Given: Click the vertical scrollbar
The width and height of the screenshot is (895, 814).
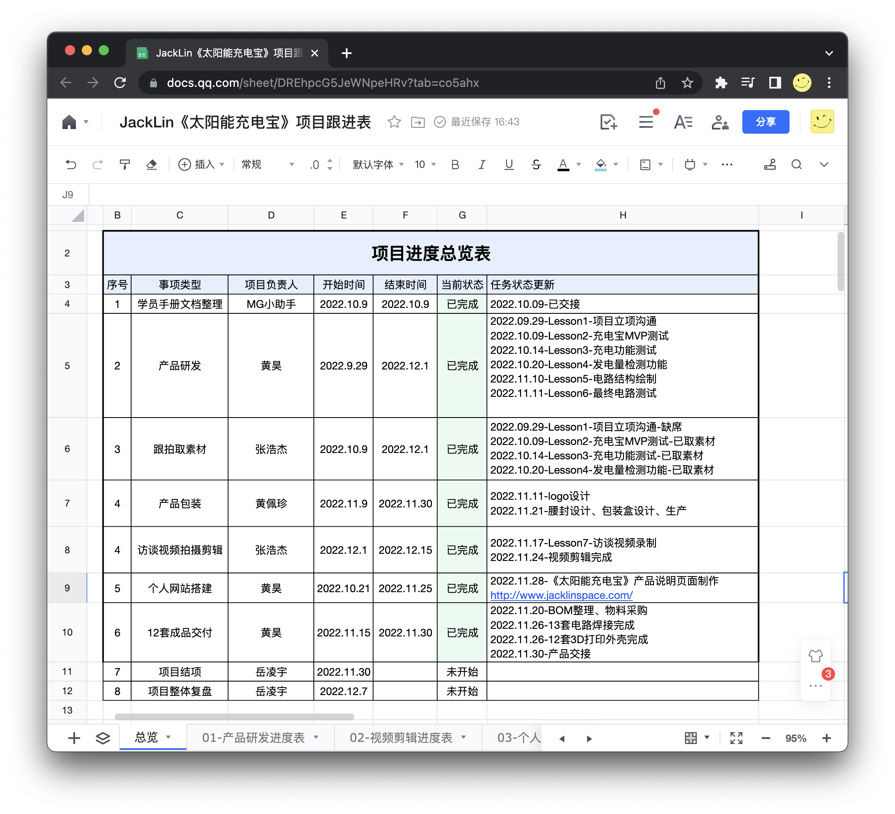Looking at the screenshot, I should [x=841, y=261].
